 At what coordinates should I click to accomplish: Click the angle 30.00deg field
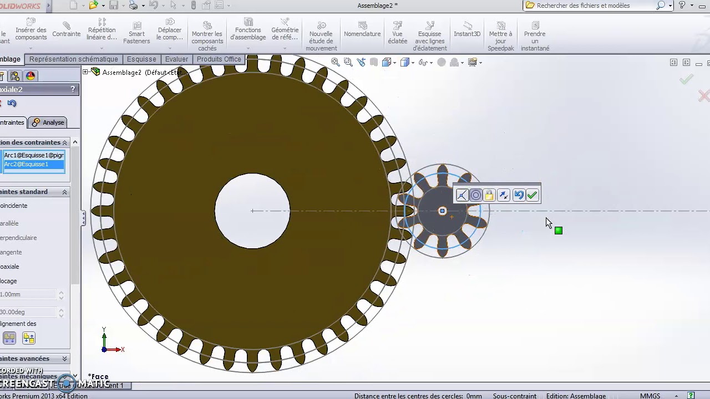pos(28,312)
